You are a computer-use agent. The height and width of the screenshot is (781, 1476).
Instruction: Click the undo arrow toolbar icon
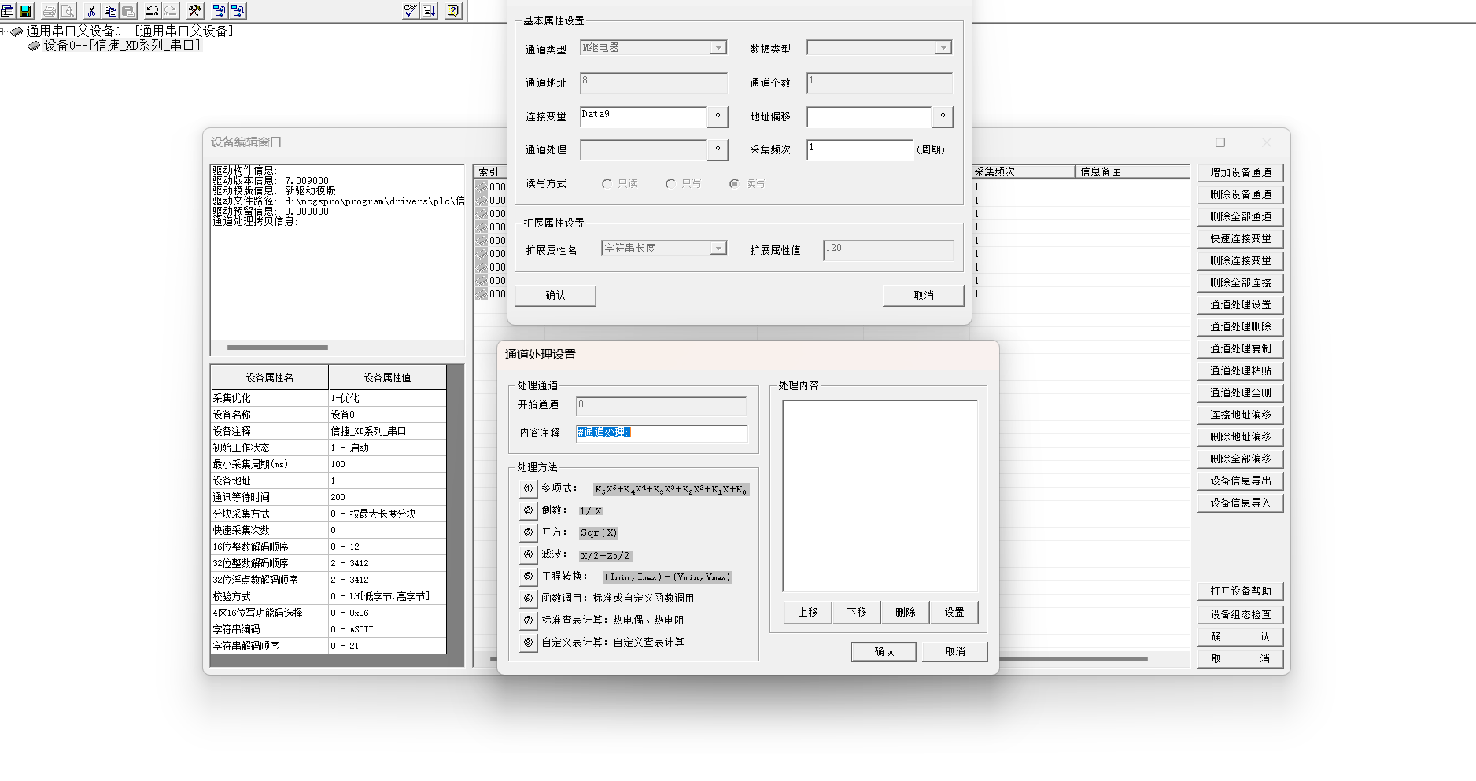[x=153, y=11]
